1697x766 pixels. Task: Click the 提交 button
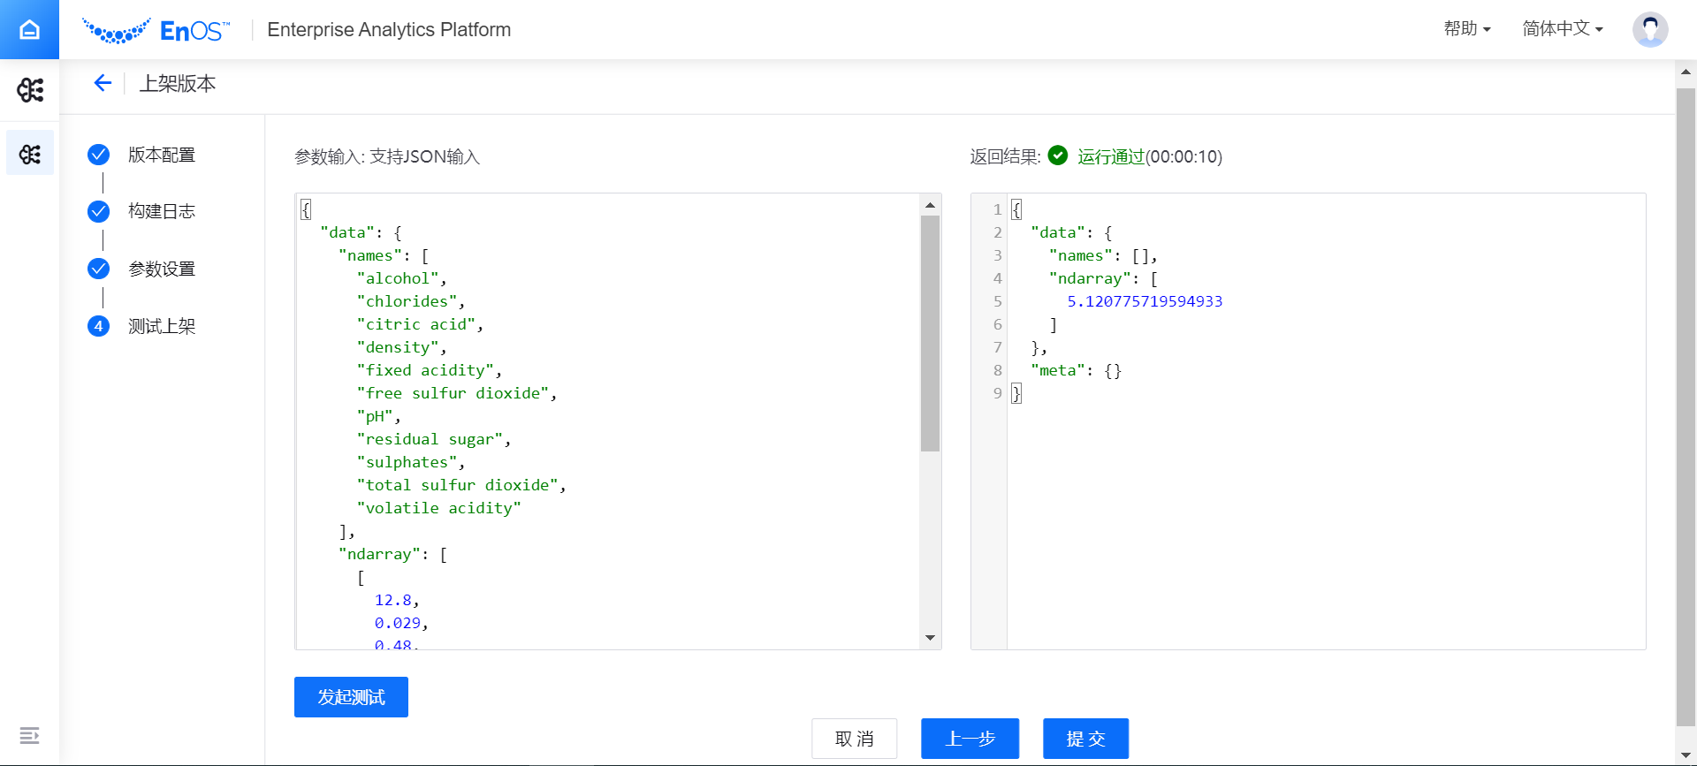[1085, 739]
